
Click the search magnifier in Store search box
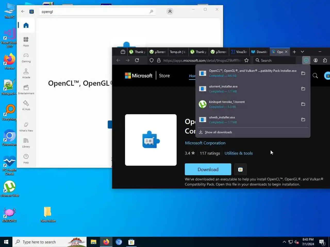[151, 11]
